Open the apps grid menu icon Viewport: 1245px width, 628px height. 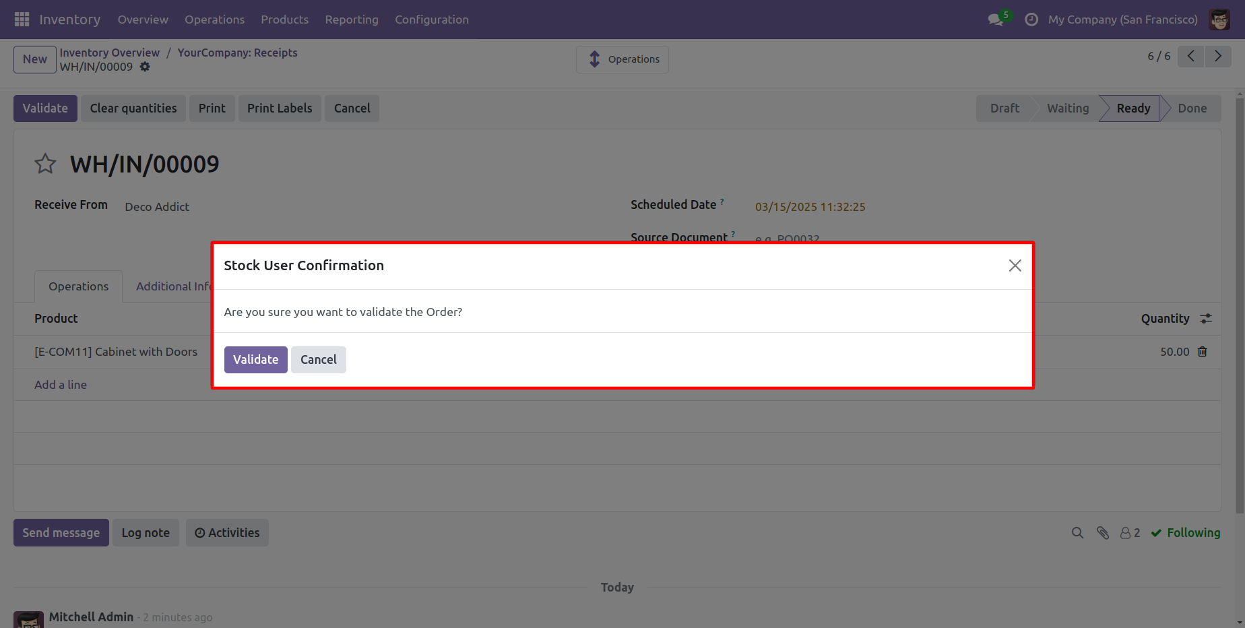pyautogui.click(x=22, y=20)
